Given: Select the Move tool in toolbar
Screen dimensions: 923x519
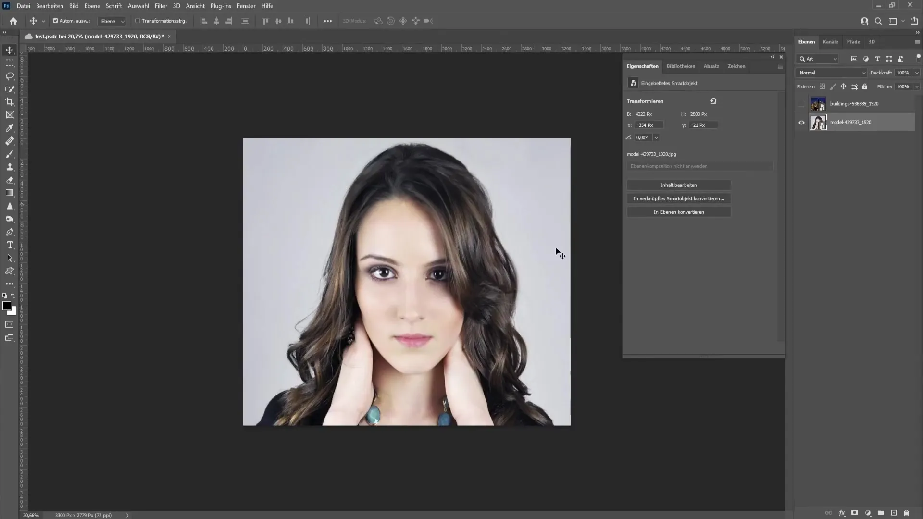Looking at the screenshot, I should [x=10, y=49].
